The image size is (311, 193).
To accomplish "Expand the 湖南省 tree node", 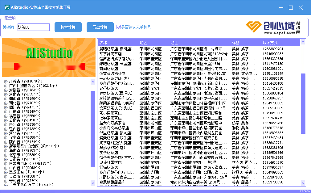I will pos(6,99).
